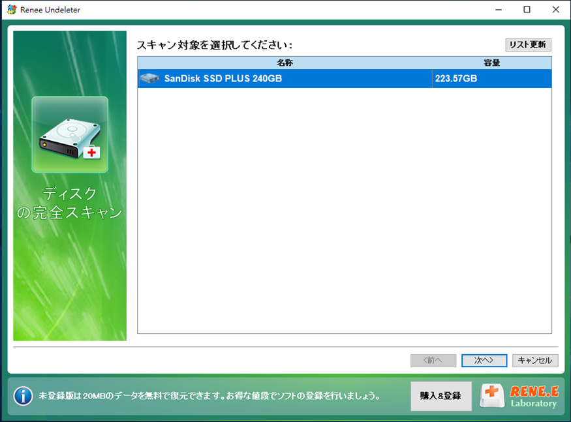Screen dimensions: 571x422
Task: Select the SanDisk SSD PLUS 240GB row
Action: [345, 79]
